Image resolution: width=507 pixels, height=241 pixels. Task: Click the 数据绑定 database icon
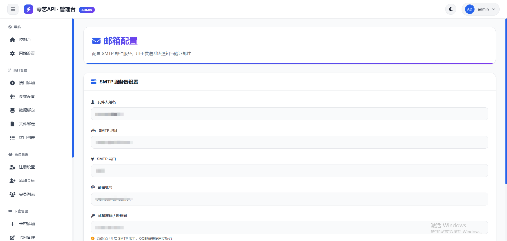point(12,110)
